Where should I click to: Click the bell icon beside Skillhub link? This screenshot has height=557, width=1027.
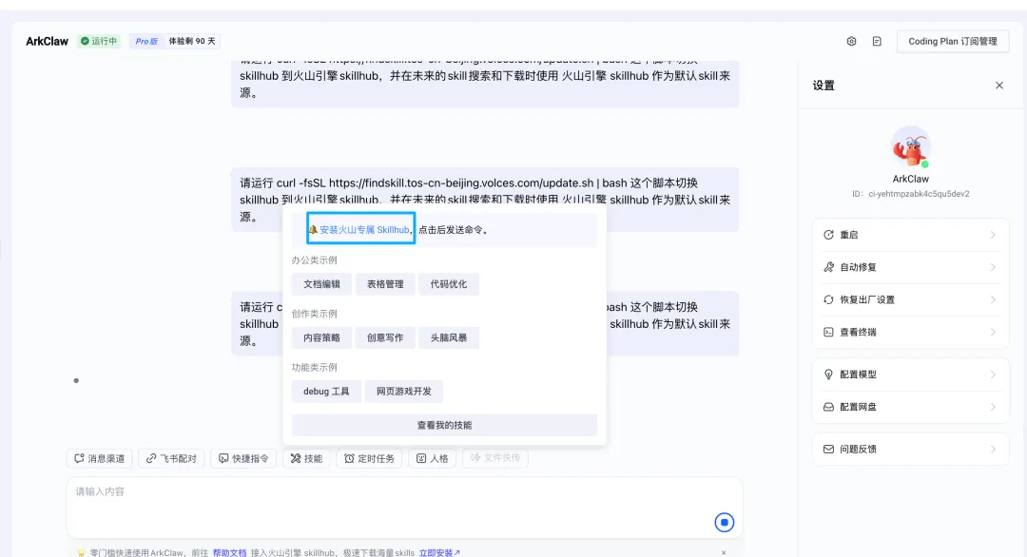tap(313, 230)
